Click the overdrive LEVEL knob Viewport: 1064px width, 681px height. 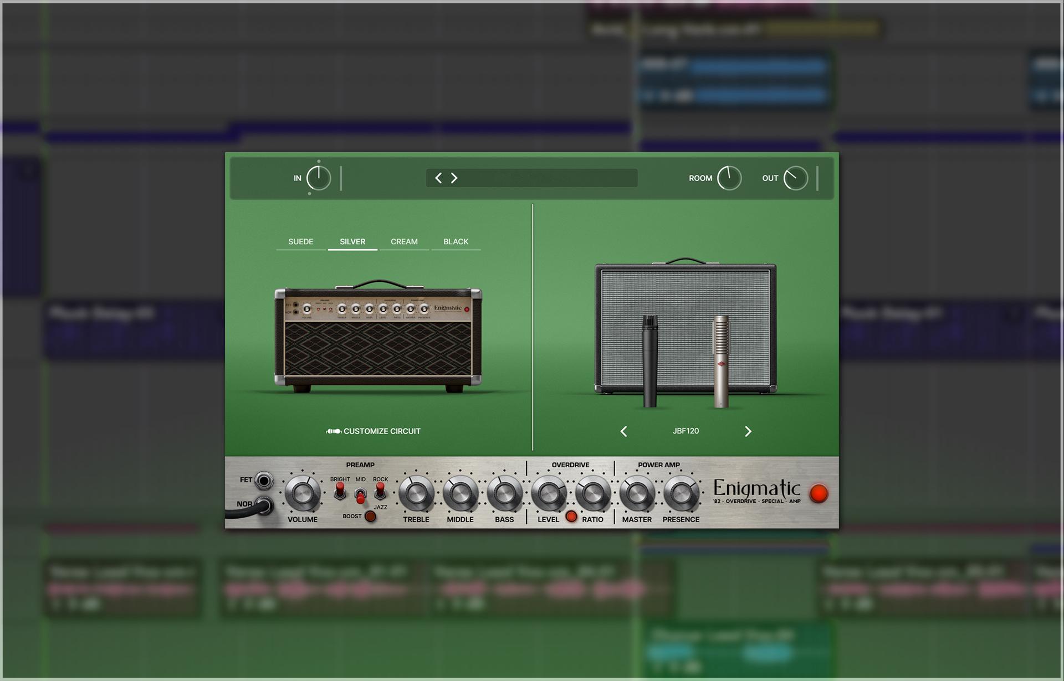coord(549,493)
